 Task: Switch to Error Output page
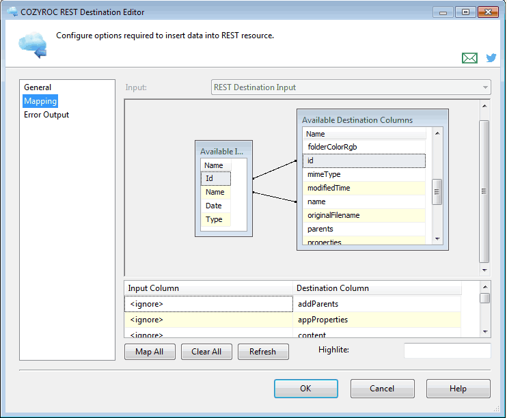point(46,115)
